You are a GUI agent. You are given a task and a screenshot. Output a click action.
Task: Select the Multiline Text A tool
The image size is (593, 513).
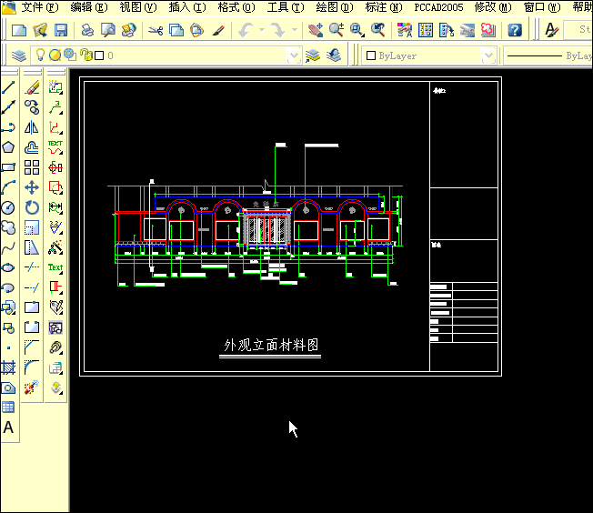8,427
